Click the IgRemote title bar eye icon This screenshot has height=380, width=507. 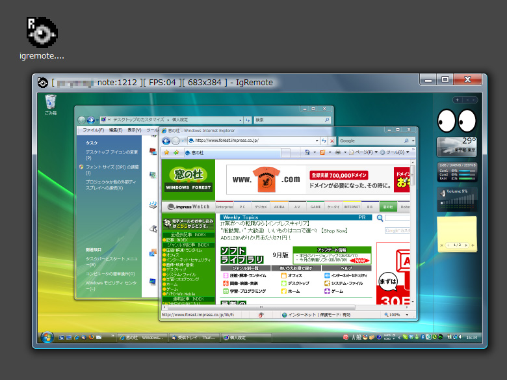(42, 83)
